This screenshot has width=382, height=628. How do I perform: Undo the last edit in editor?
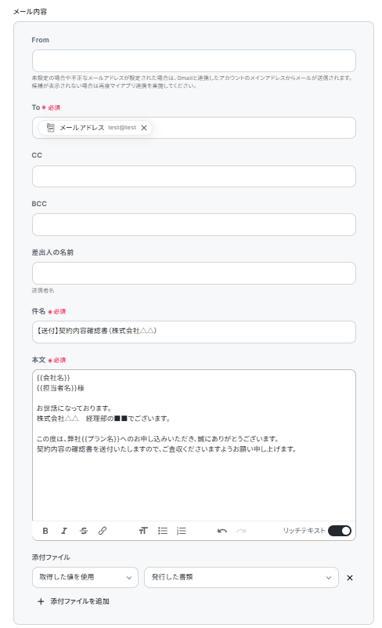click(222, 531)
